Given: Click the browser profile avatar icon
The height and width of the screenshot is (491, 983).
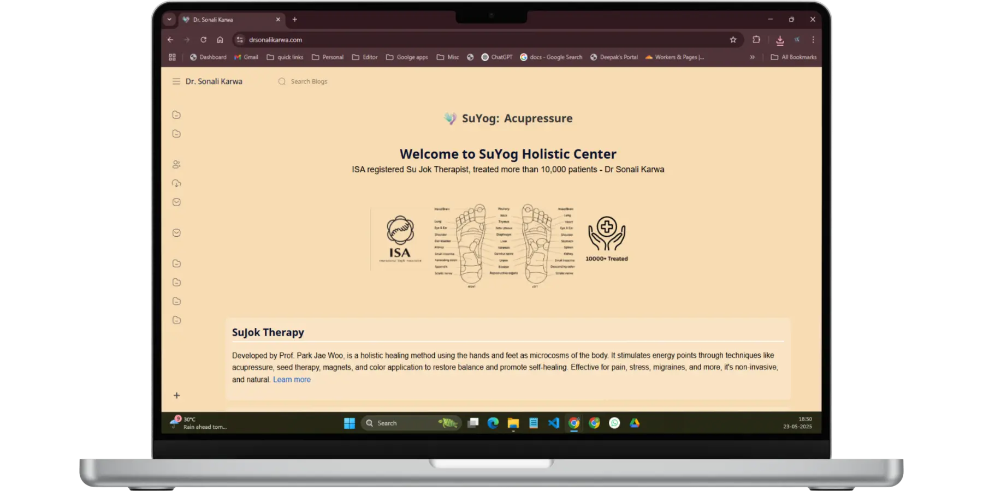Looking at the screenshot, I should 797,40.
